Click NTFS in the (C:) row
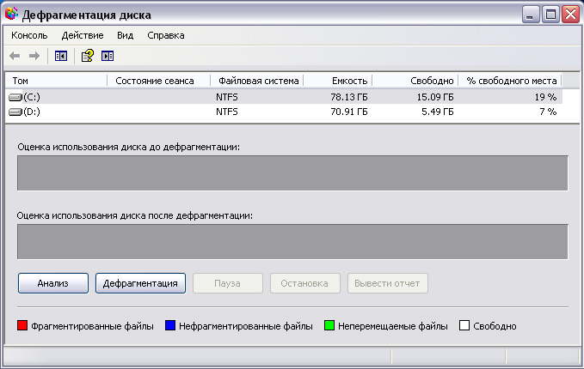The width and height of the screenshot is (584, 369). [227, 97]
